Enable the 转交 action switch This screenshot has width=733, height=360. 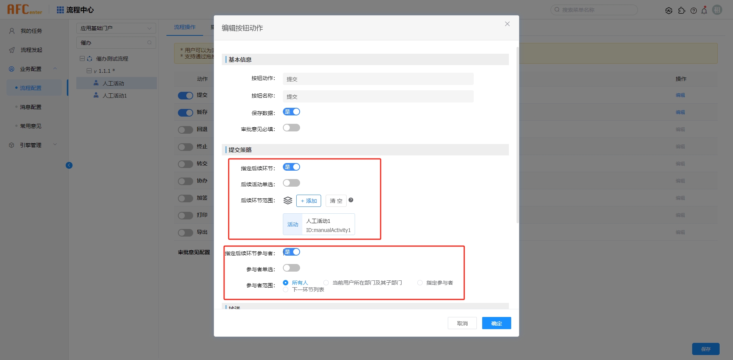pyautogui.click(x=186, y=164)
